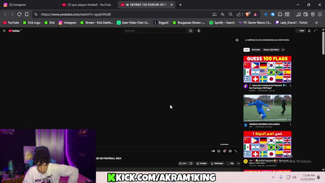
Task: Open Brave VPN shield icon
Action: point(313,14)
